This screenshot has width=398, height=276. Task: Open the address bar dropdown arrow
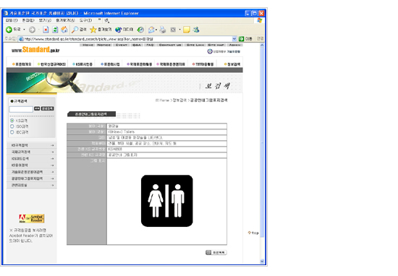pos(234,39)
